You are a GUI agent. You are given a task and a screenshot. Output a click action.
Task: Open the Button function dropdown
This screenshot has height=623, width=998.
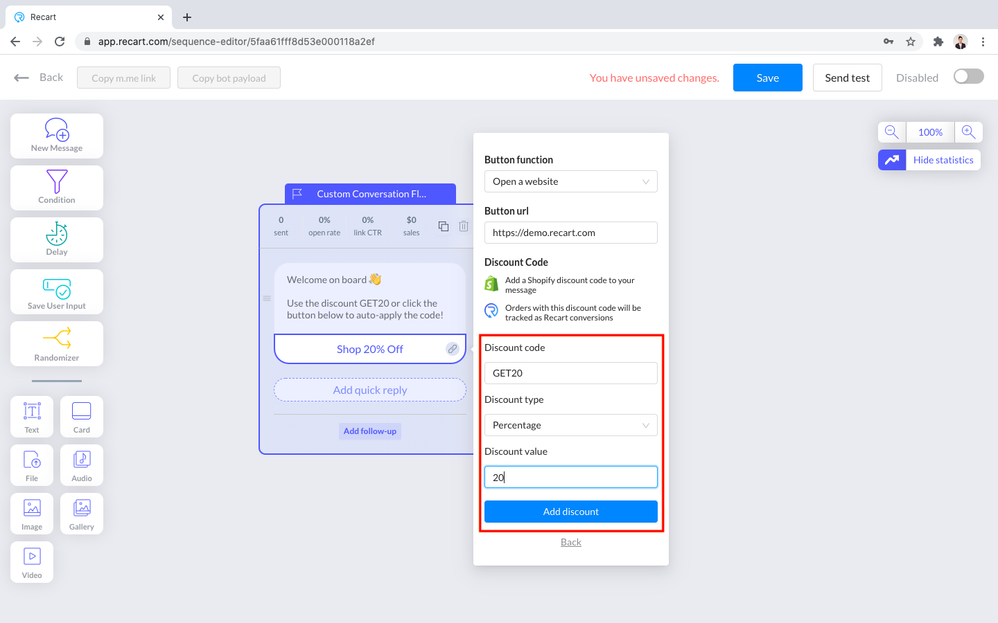tap(571, 181)
